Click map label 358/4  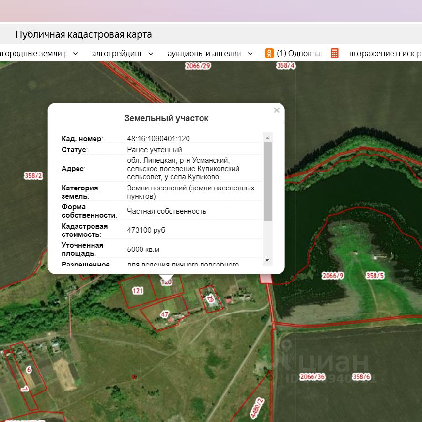click(286, 65)
